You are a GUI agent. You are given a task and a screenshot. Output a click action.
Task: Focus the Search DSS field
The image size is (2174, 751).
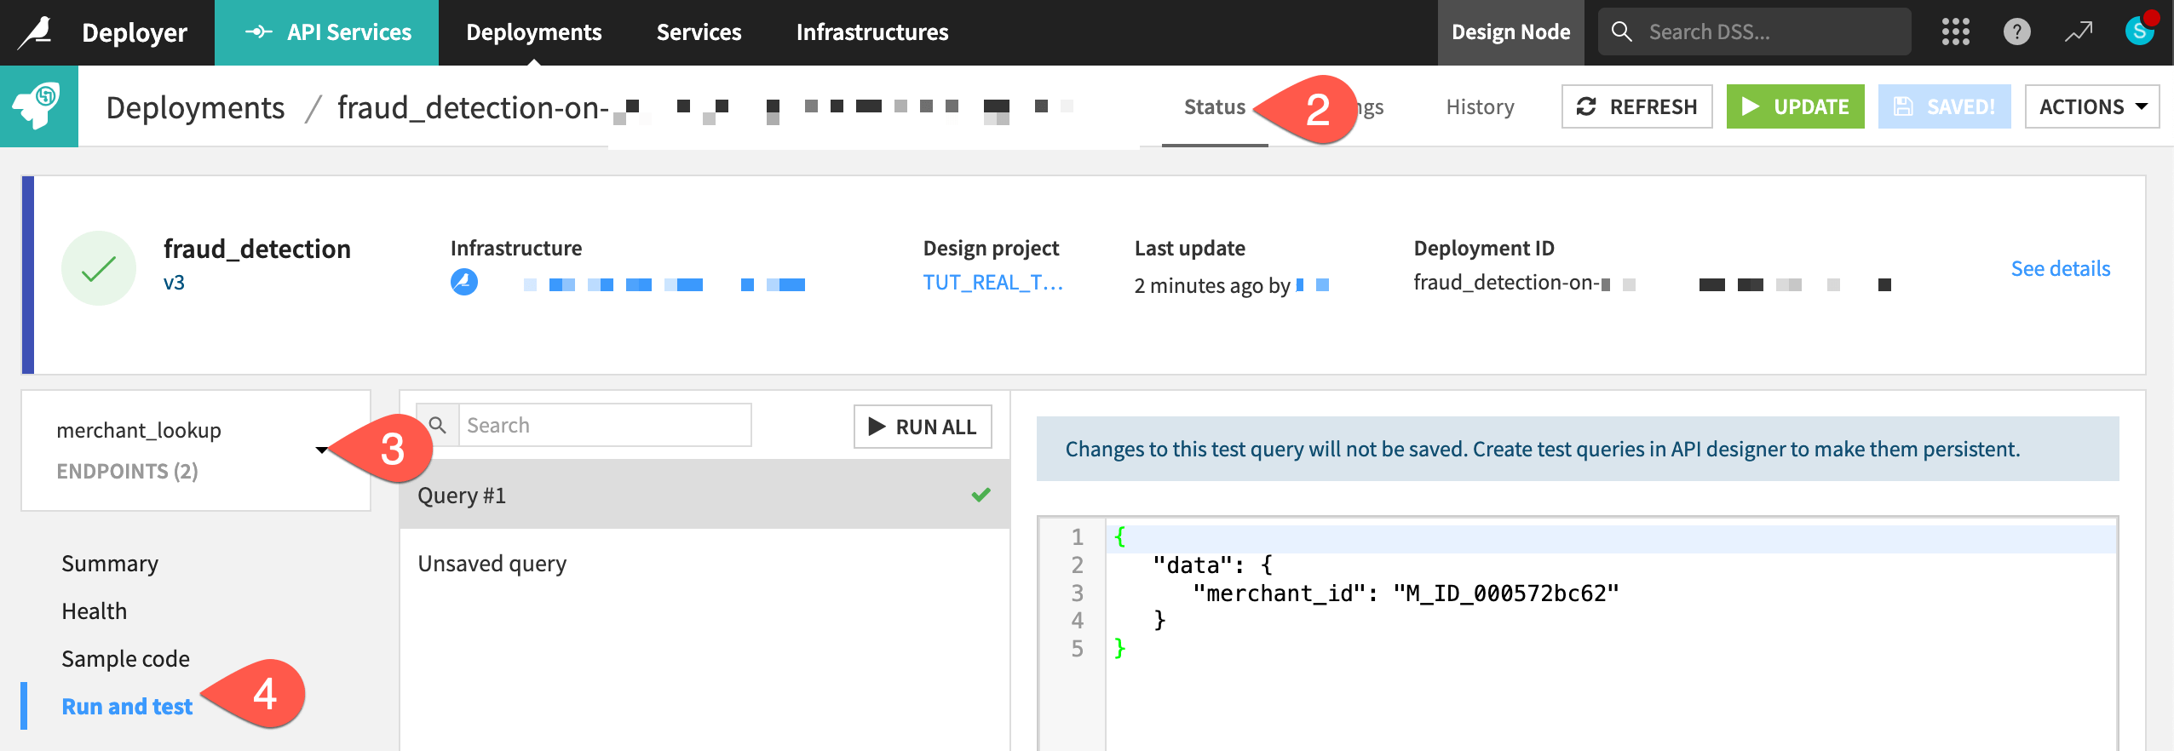[x=1755, y=32]
